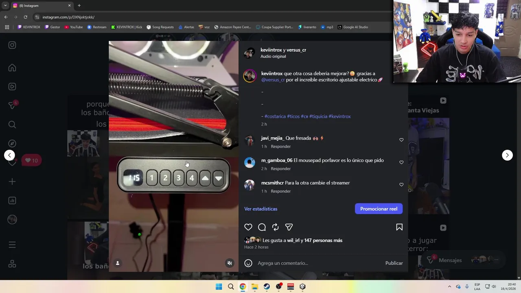Open #costarica hashtag
This screenshot has height=293, width=521.
pos(275,116)
